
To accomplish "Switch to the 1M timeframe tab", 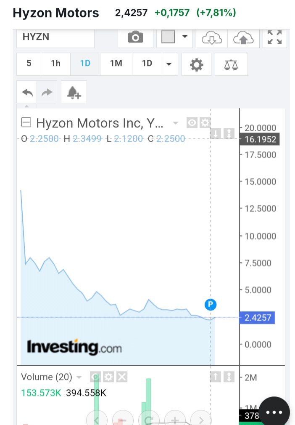I will click(116, 64).
